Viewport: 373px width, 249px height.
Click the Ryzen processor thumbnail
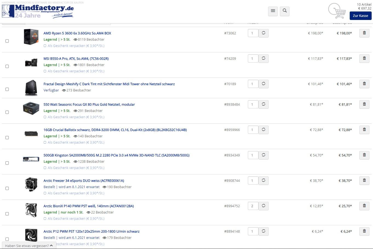pyautogui.click(x=31, y=37)
